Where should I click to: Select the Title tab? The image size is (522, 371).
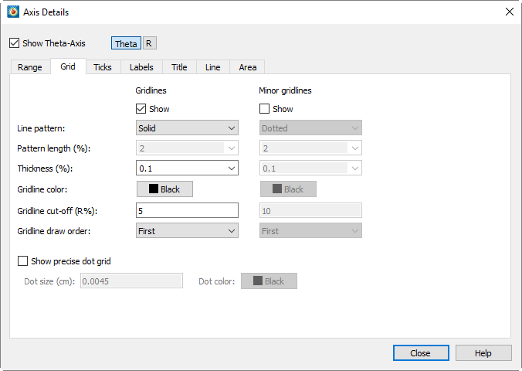pyautogui.click(x=179, y=67)
